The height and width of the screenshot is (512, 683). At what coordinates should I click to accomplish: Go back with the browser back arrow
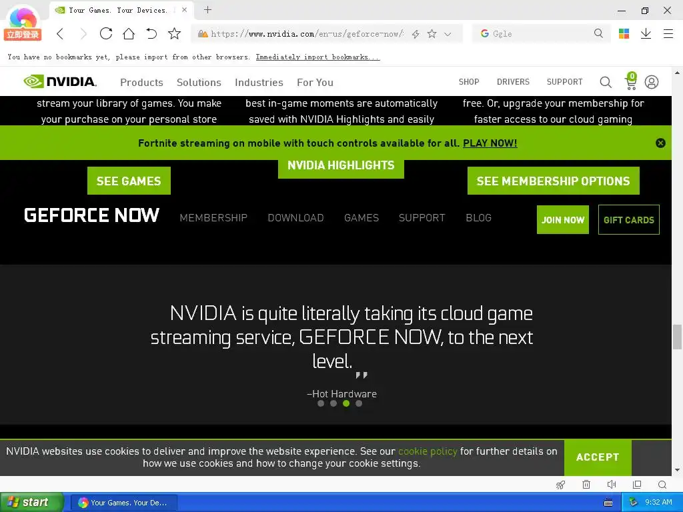pyautogui.click(x=60, y=33)
